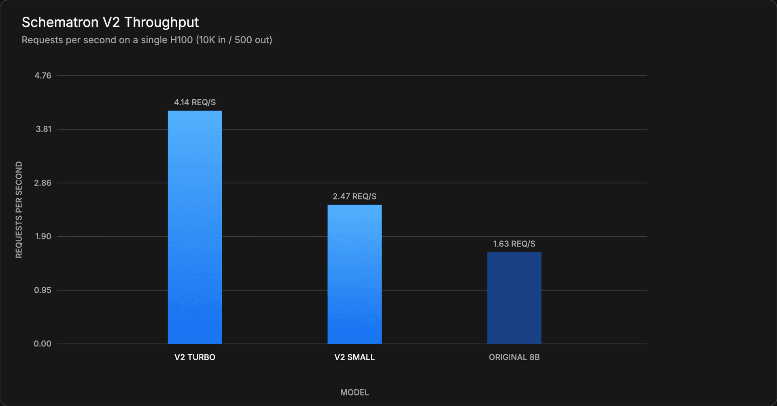Click the 2.86 y-axis tick value
777x406 pixels.
tap(43, 183)
